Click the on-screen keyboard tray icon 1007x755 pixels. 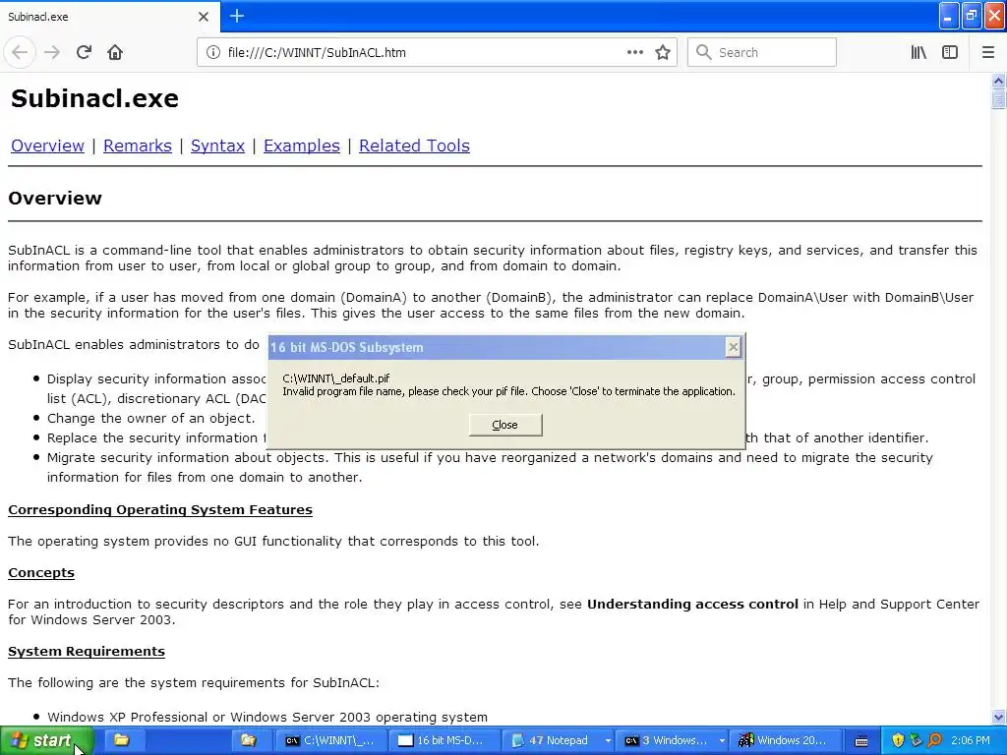(861, 741)
